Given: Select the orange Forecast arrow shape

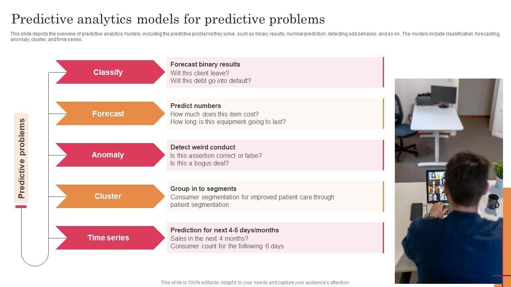Looking at the screenshot, I should coord(108,114).
